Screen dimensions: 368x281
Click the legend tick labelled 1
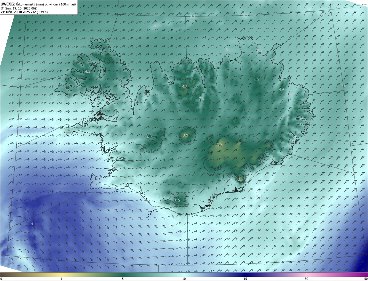[x=62, y=279]
